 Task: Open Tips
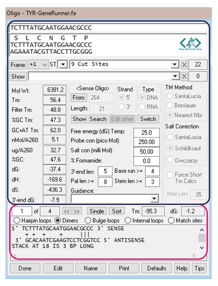pyautogui.click(x=199, y=268)
